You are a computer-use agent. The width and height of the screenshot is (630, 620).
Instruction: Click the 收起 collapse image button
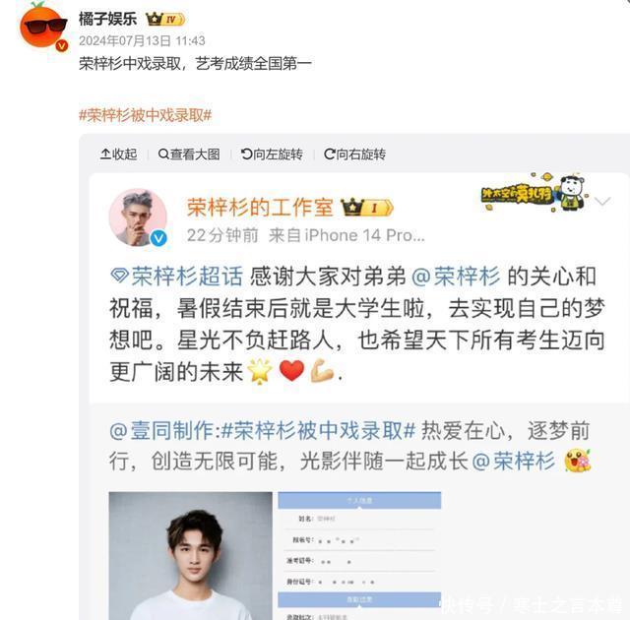[118, 155]
